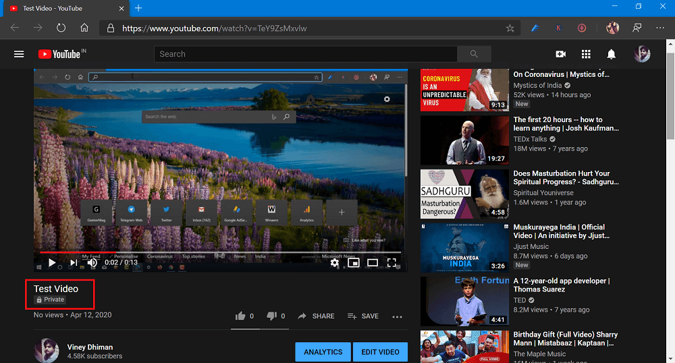This screenshot has width=675, height=363.
Task: Seek on the video progress bar
Action: (x=221, y=252)
